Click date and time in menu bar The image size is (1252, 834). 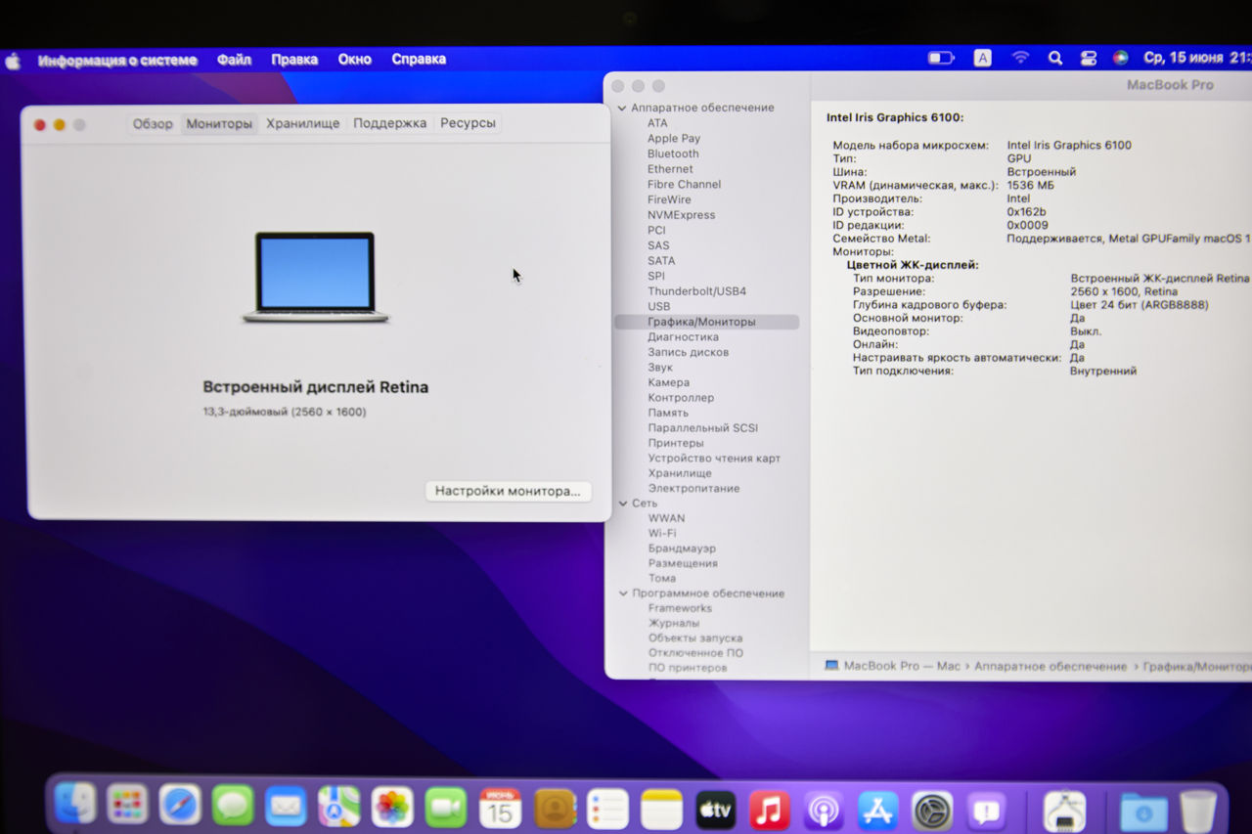(x=1198, y=58)
